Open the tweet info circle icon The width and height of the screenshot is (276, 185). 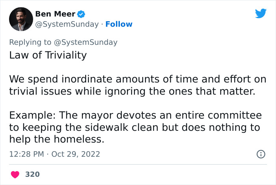tap(261, 154)
